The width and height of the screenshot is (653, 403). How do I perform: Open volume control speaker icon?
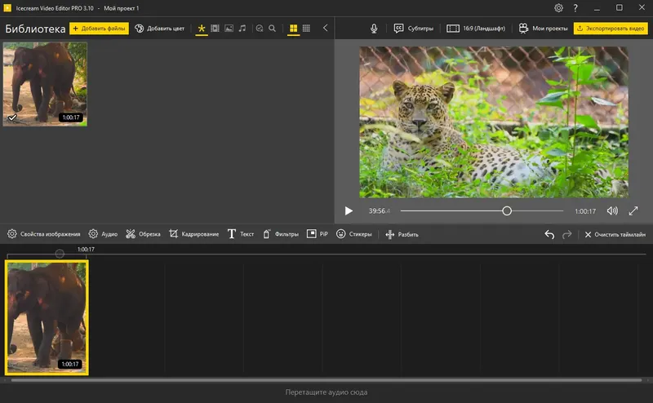[x=612, y=210]
